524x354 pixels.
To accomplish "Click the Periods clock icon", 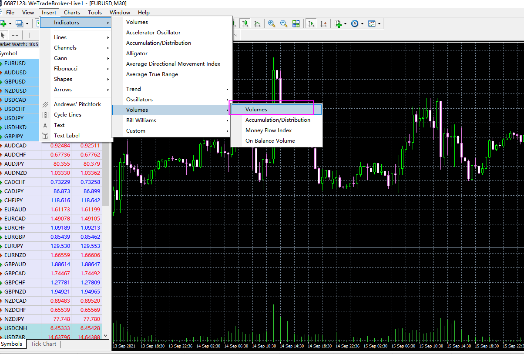I will click(355, 23).
